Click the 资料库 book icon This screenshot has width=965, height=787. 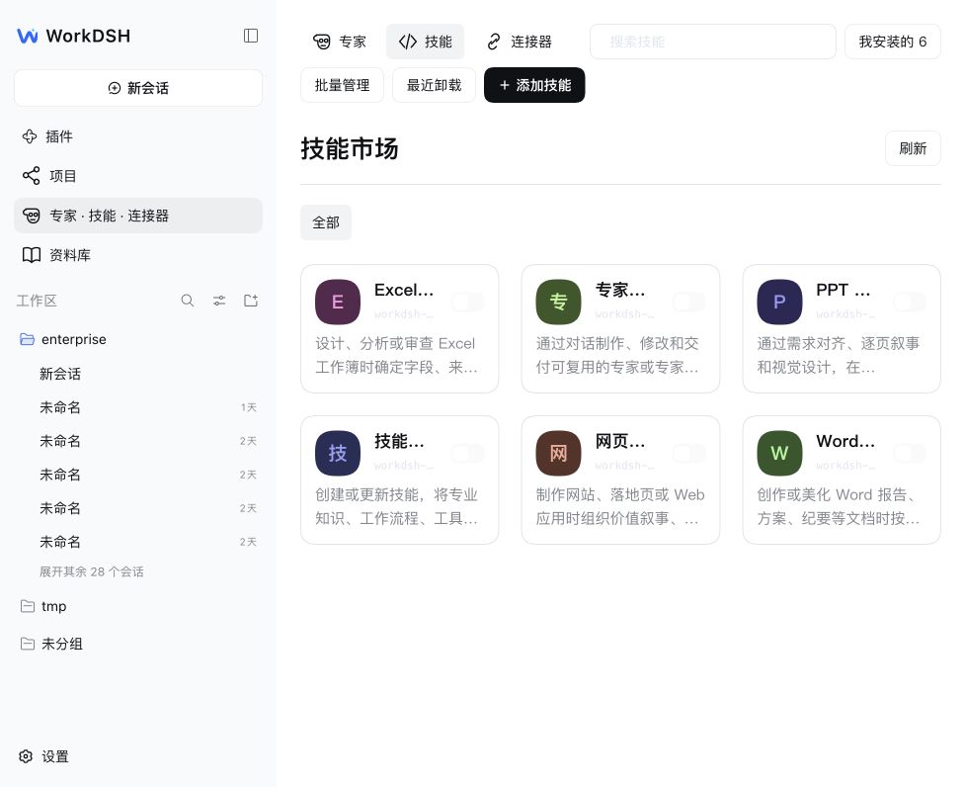click(x=32, y=255)
